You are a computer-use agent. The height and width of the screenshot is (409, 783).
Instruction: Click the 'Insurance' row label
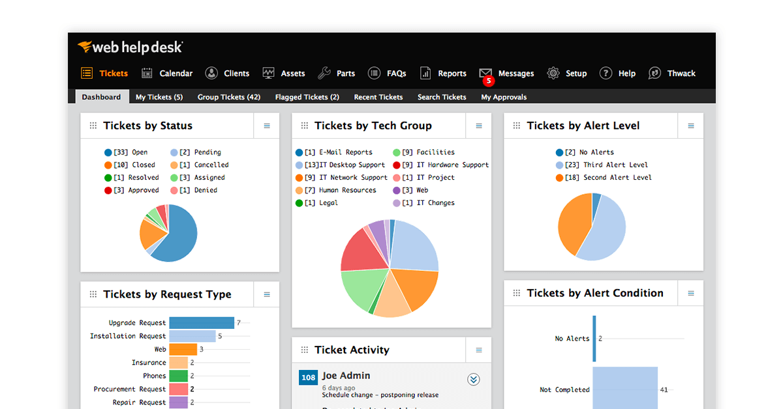coord(149,363)
